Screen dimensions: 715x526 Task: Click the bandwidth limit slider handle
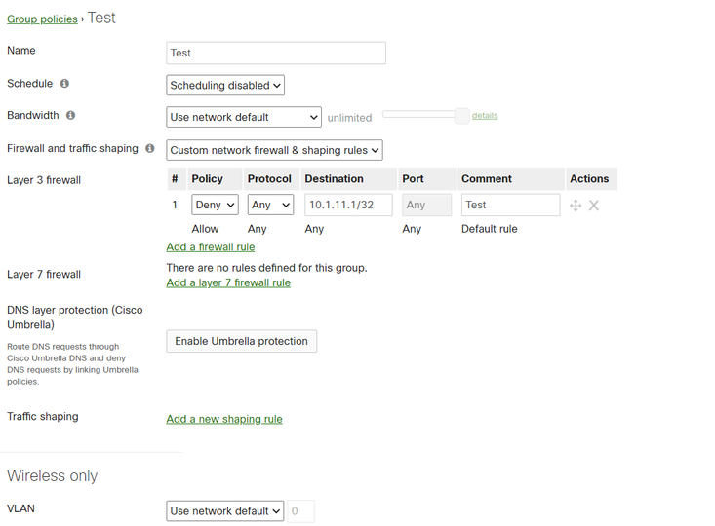(462, 115)
